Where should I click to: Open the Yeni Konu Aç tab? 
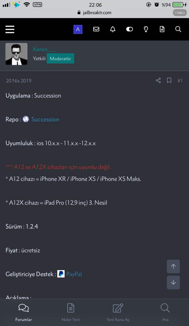(118, 312)
